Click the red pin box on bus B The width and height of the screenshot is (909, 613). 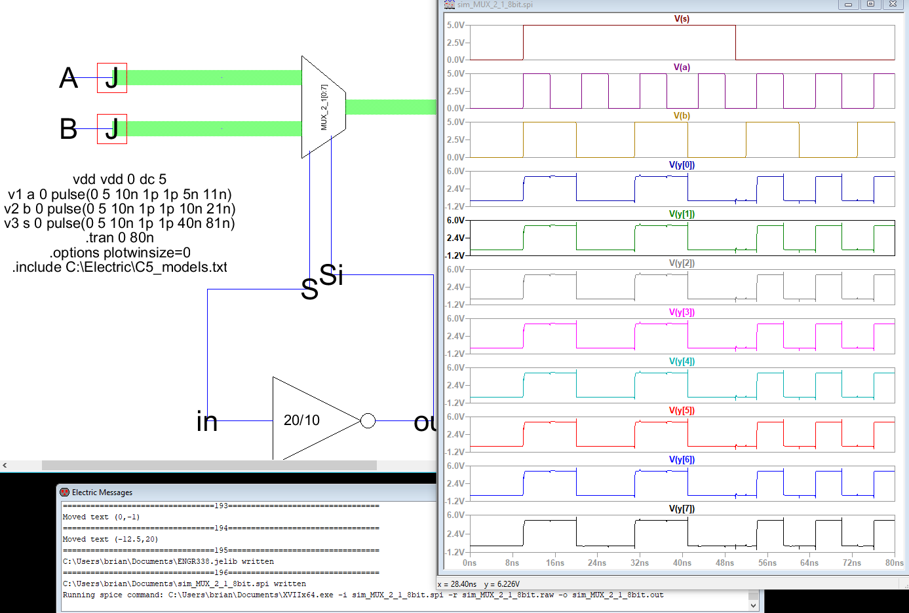point(112,129)
